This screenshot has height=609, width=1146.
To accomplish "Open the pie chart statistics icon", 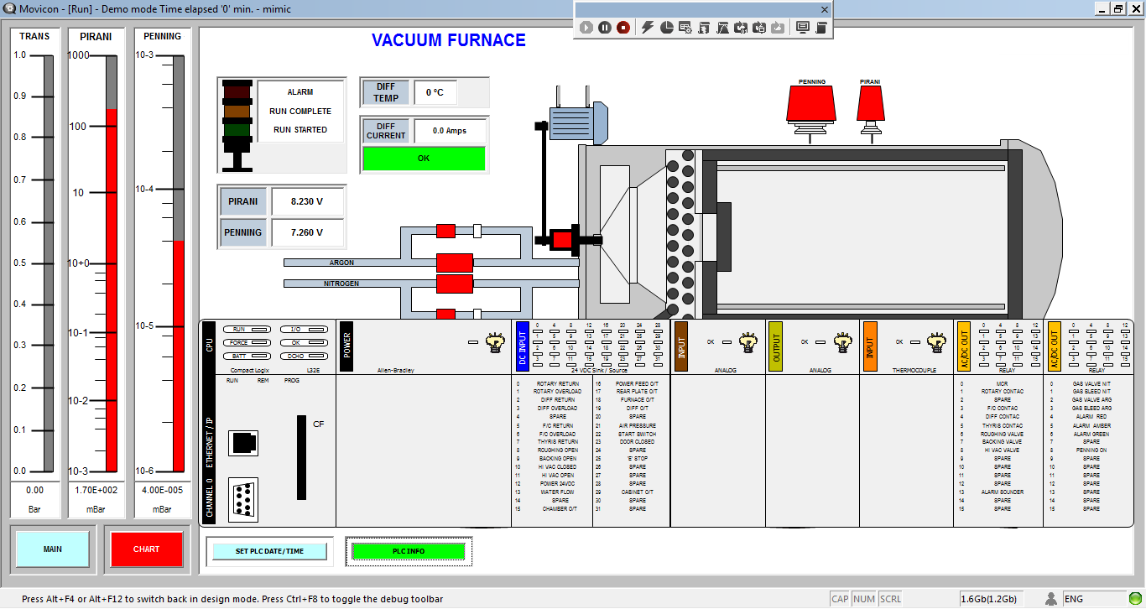I will point(666,28).
